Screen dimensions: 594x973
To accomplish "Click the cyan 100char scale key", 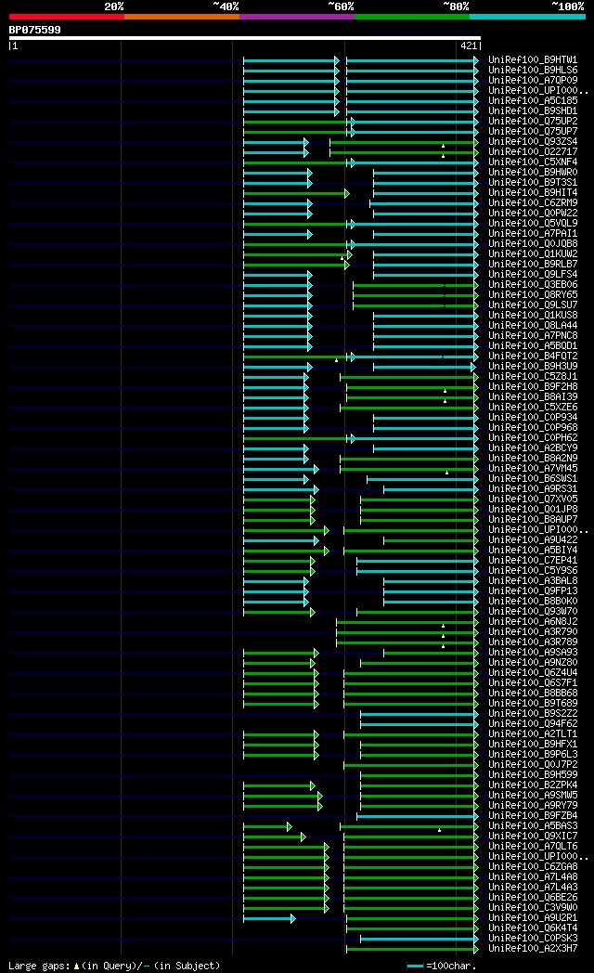I will pyautogui.click(x=416, y=967).
